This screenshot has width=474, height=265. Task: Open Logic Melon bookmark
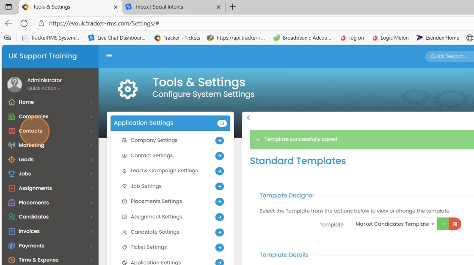pyautogui.click(x=390, y=38)
